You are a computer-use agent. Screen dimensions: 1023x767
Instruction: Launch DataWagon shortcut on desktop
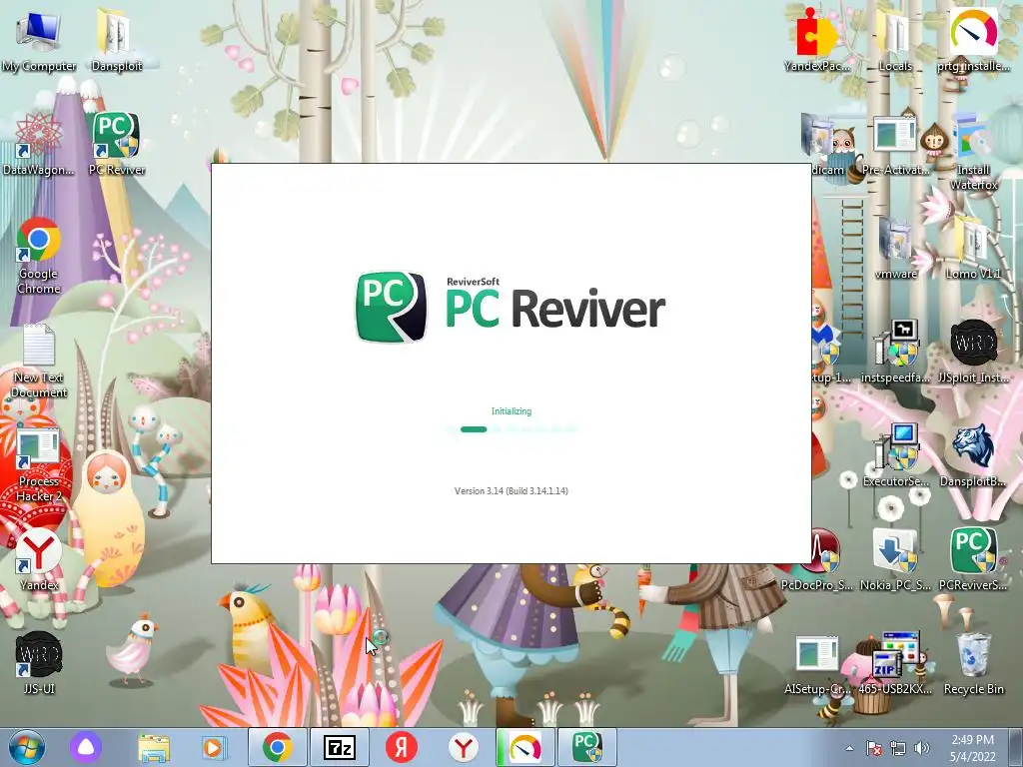[x=39, y=144]
